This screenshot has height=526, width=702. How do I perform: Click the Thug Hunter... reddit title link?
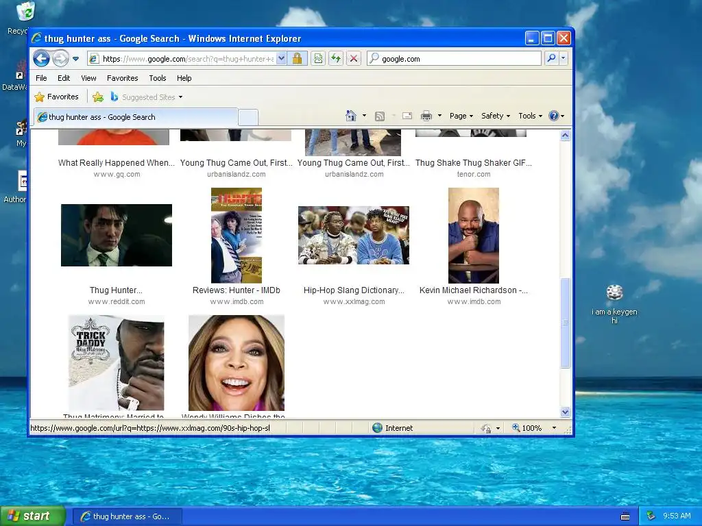(x=116, y=290)
